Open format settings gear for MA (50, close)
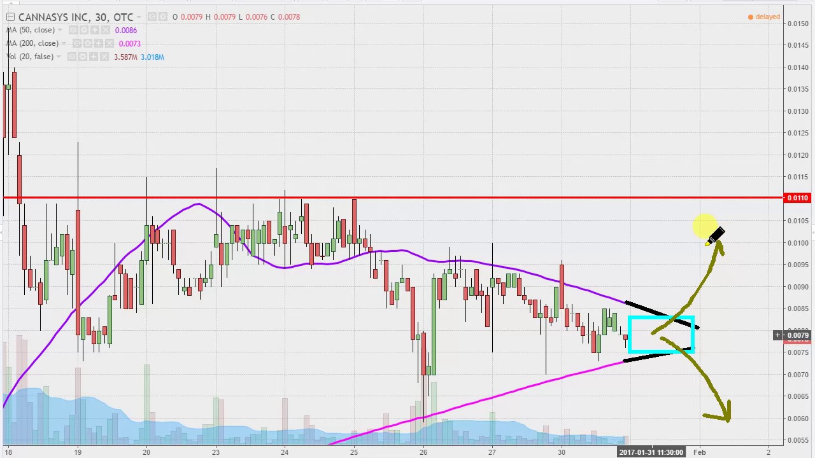Viewport: 815px width, 458px height. pyautogui.click(x=84, y=30)
